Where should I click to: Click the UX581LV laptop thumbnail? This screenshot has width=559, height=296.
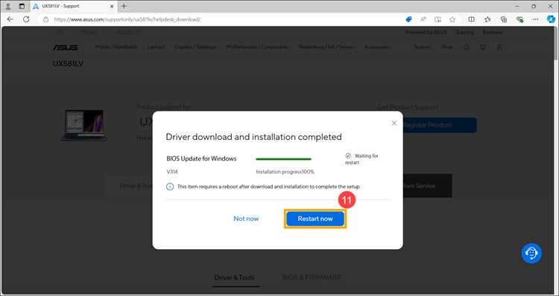click(x=84, y=125)
